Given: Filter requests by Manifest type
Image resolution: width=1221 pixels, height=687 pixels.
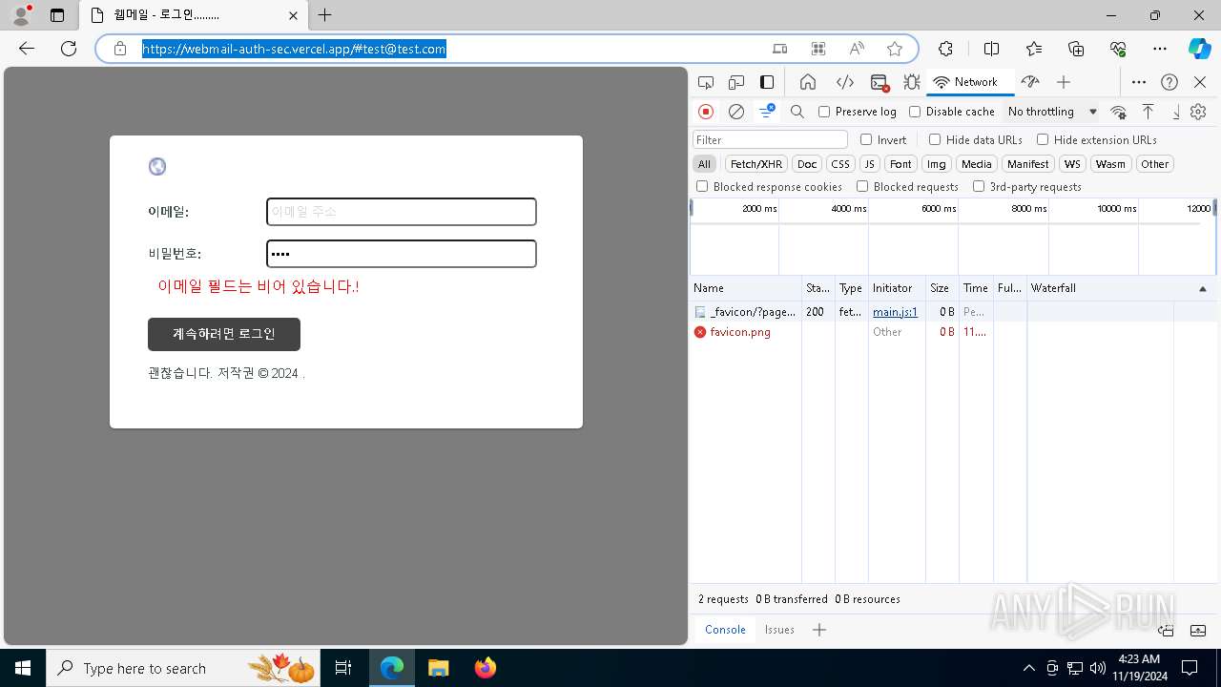Looking at the screenshot, I should [1027, 164].
